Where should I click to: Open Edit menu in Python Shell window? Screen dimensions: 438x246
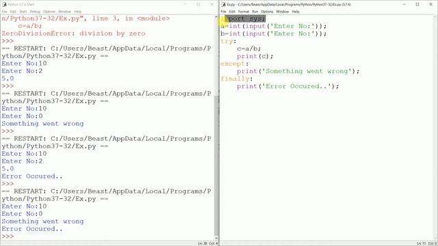pyautogui.click(x=13, y=12)
